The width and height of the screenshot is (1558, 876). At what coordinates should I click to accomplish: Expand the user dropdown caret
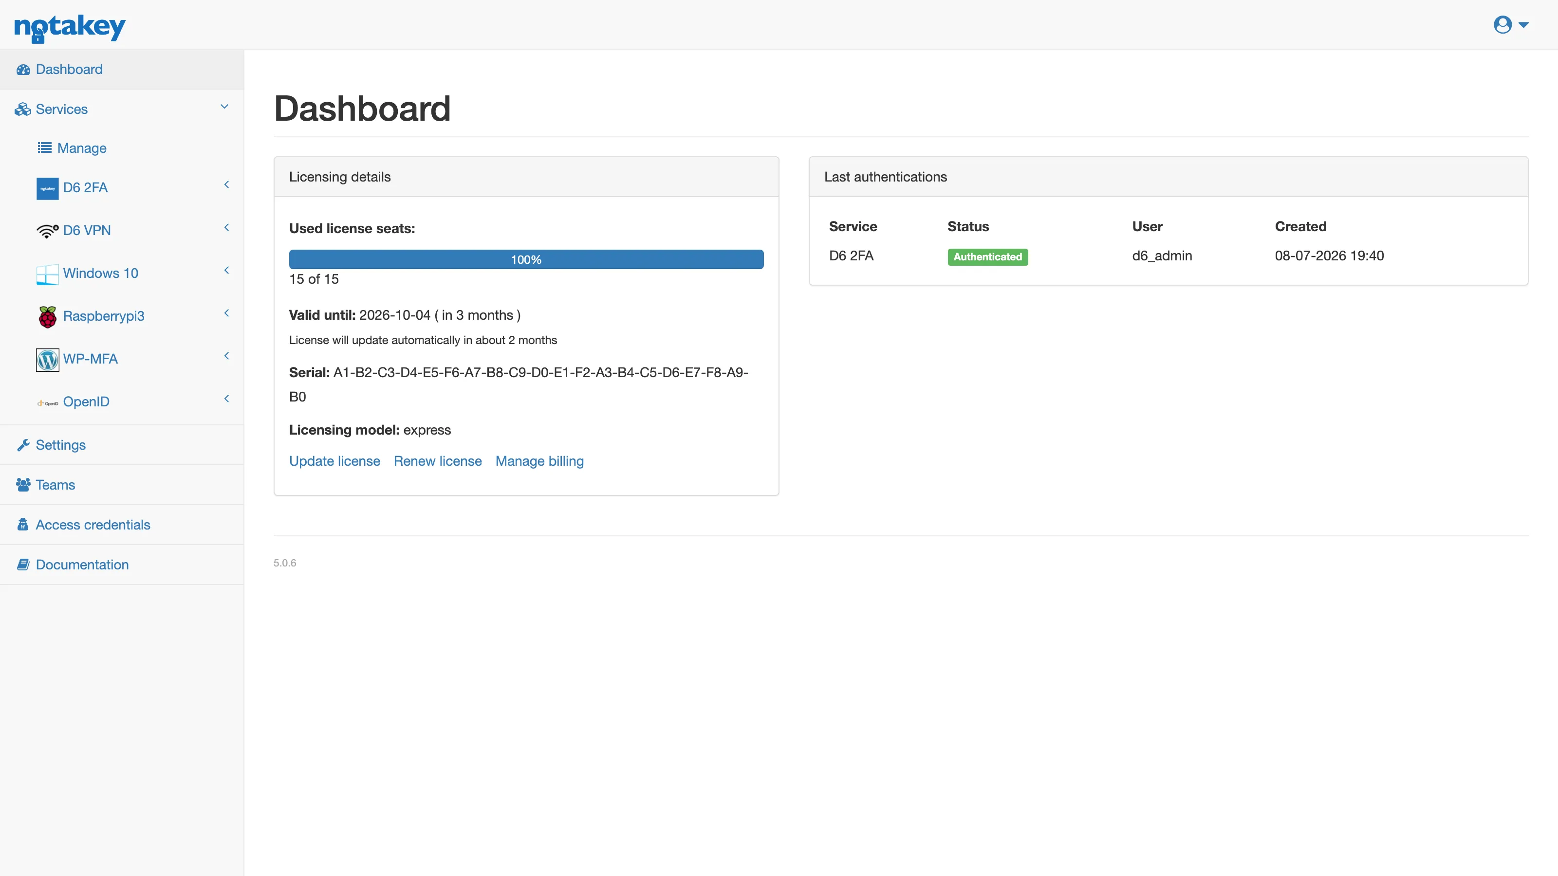(1523, 25)
